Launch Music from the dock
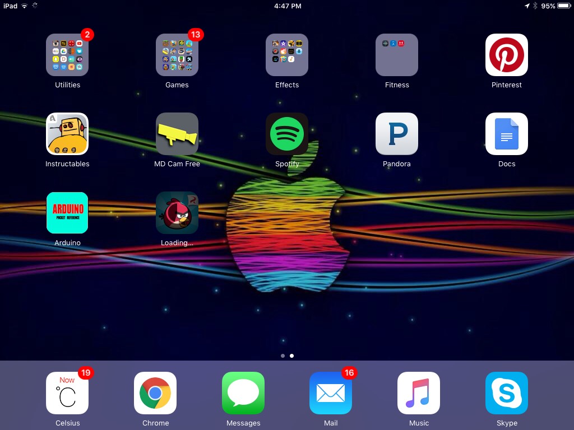The image size is (574, 430). (419, 393)
